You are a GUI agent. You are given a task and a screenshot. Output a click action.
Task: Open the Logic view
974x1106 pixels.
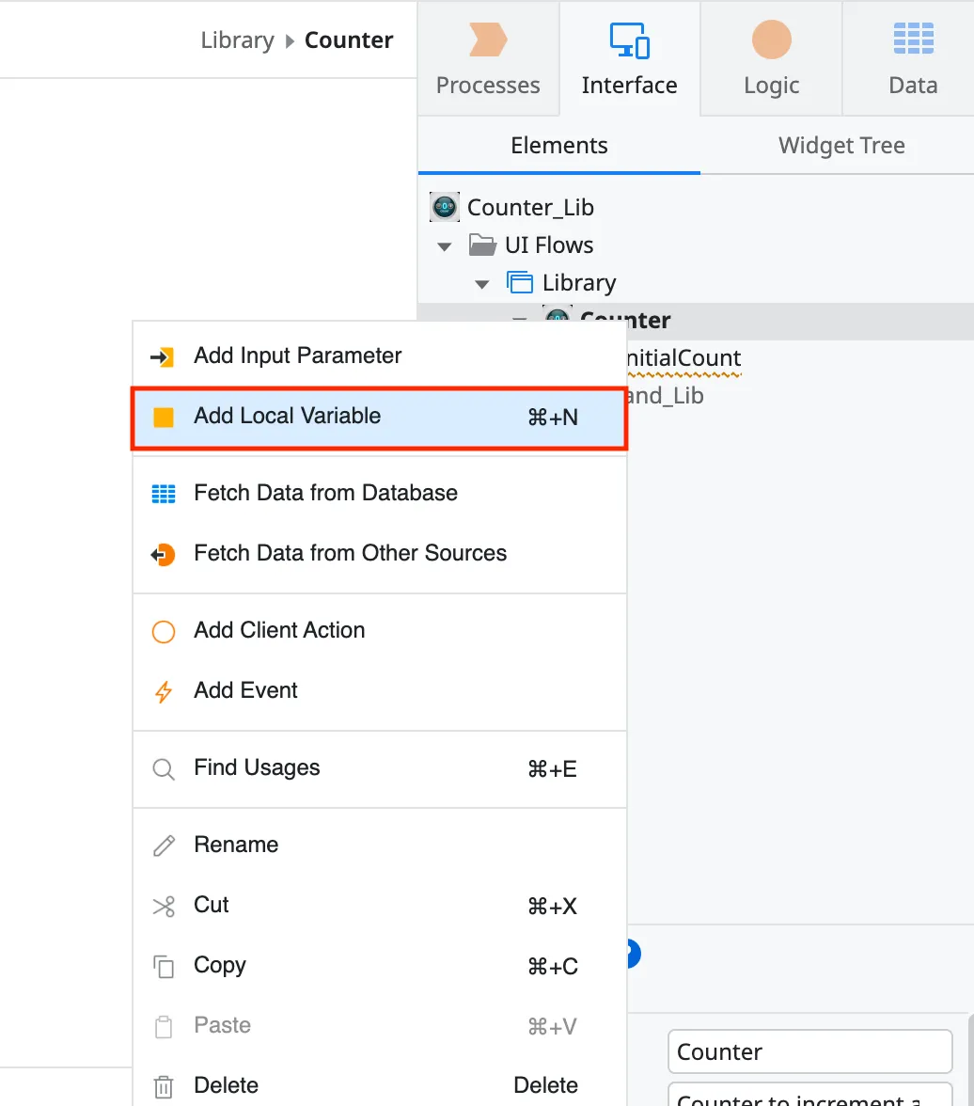point(770,58)
